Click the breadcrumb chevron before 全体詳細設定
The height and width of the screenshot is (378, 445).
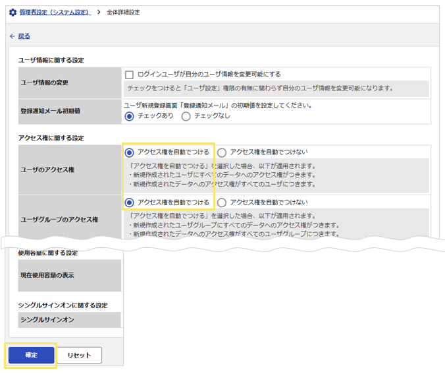click(99, 13)
